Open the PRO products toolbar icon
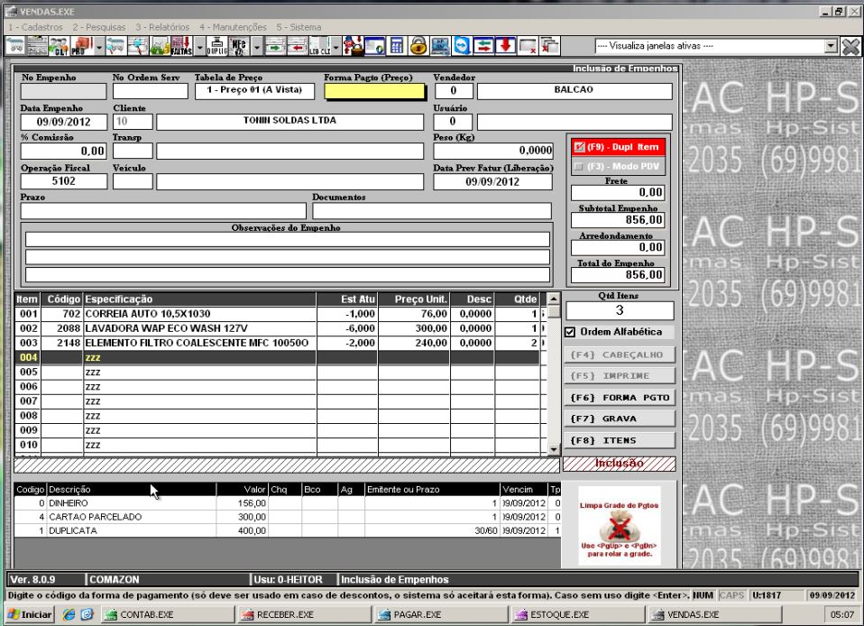This screenshot has width=864, height=626. [x=81, y=46]
